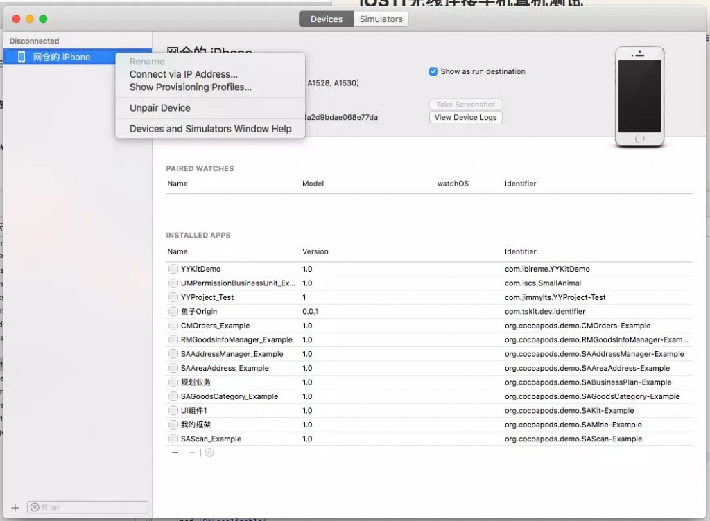Click the Take Screenshot button
710x521 pixels.
(x=465, y=105)
